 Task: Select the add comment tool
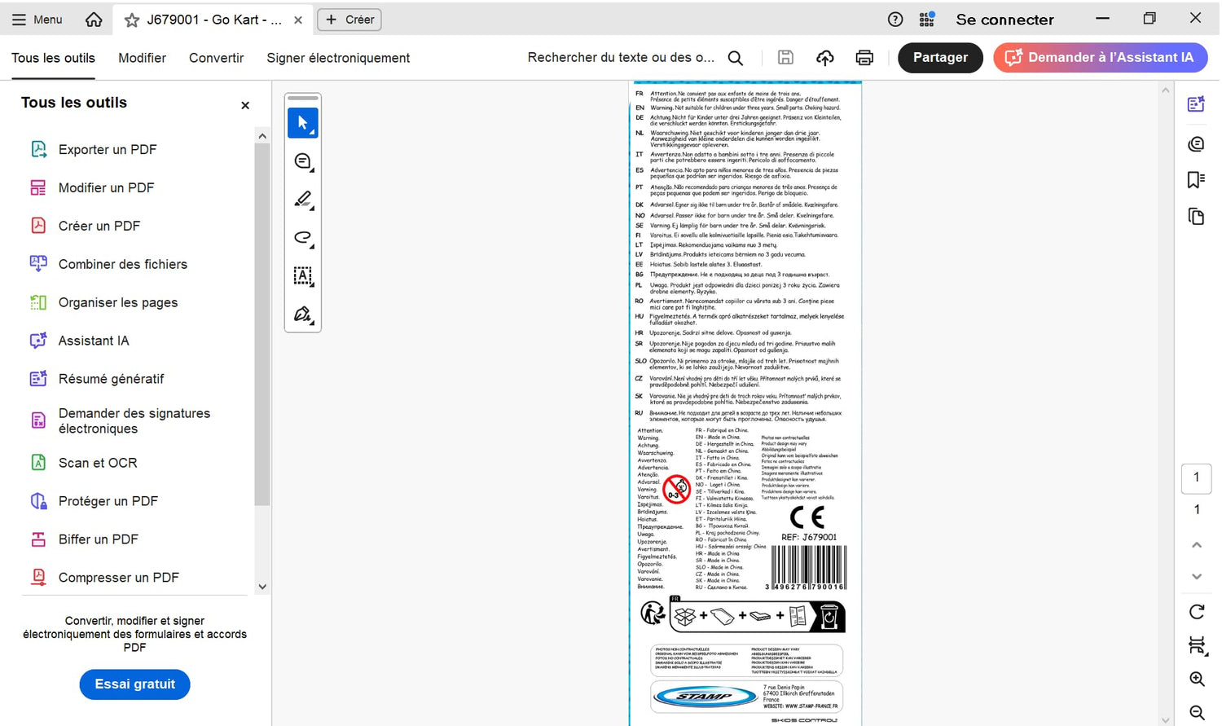pyautogui.click(x=303, y=161)
